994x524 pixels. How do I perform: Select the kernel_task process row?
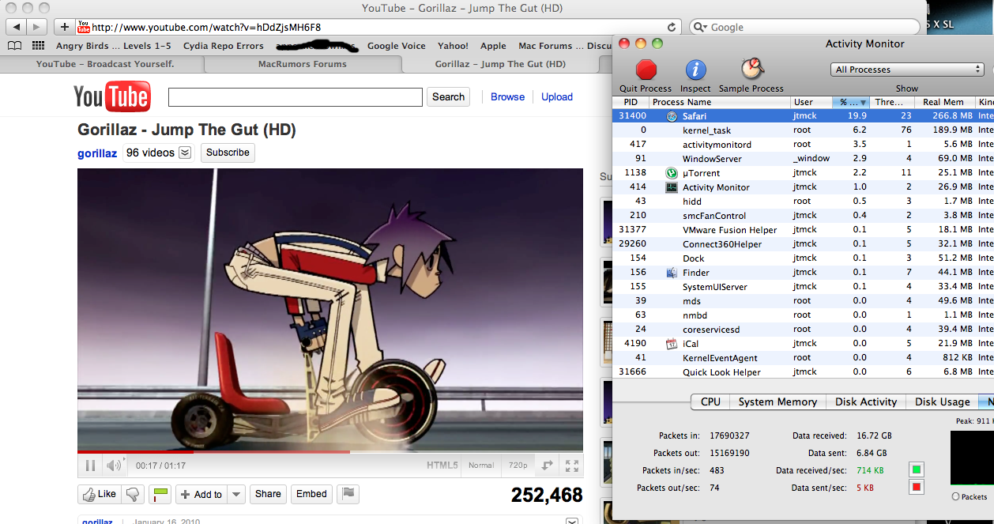pyautogui.click(x=803, y=130)
